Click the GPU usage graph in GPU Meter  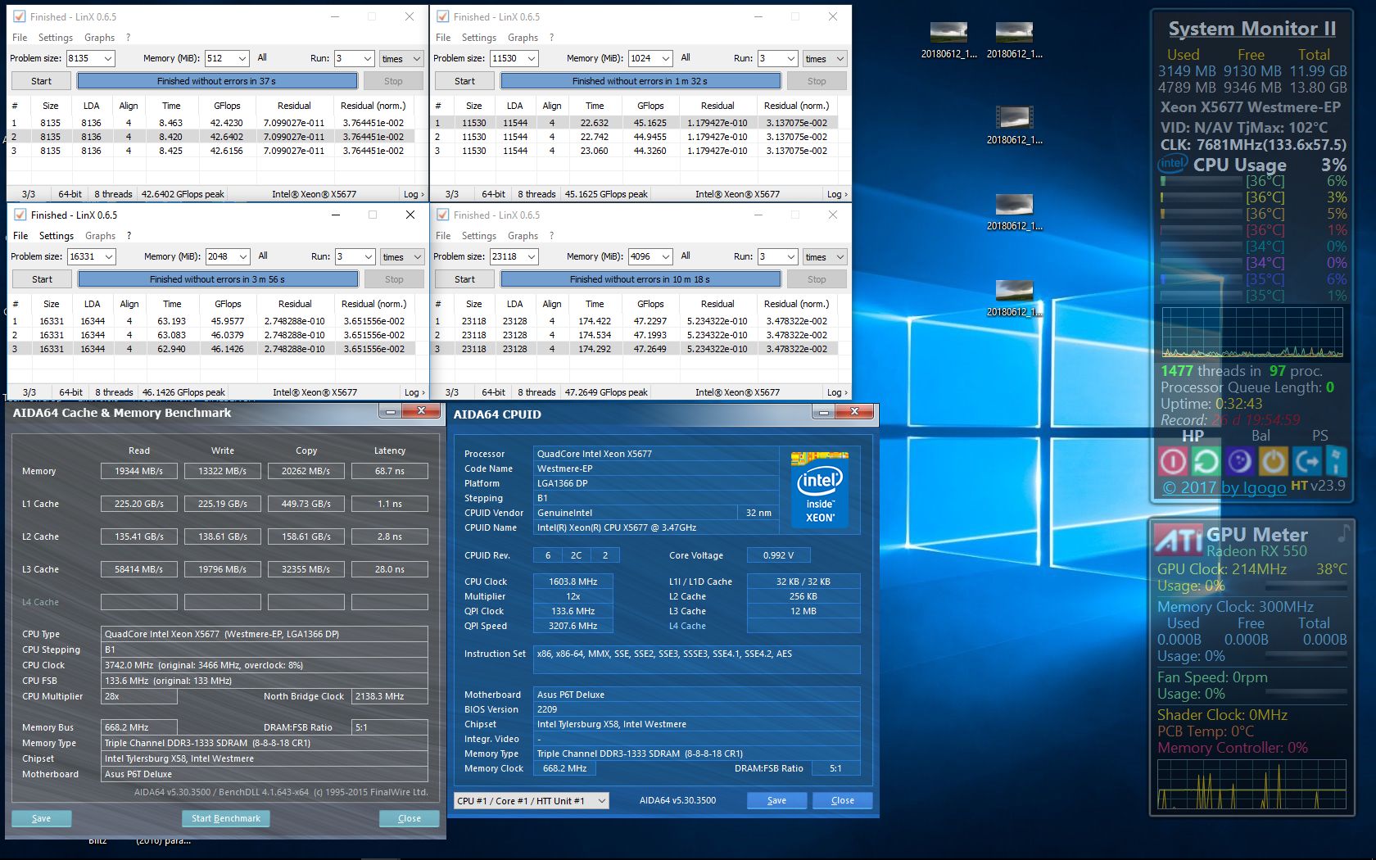point(1252,785)
